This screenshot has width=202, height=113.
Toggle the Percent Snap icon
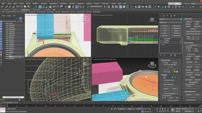point(80,7)
